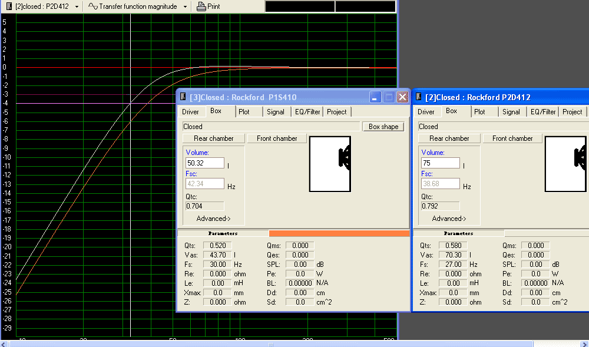Switch to the Project tab in the P2D412 window
The height and width of the screenshot is (347, 589).
click(572, 112)
